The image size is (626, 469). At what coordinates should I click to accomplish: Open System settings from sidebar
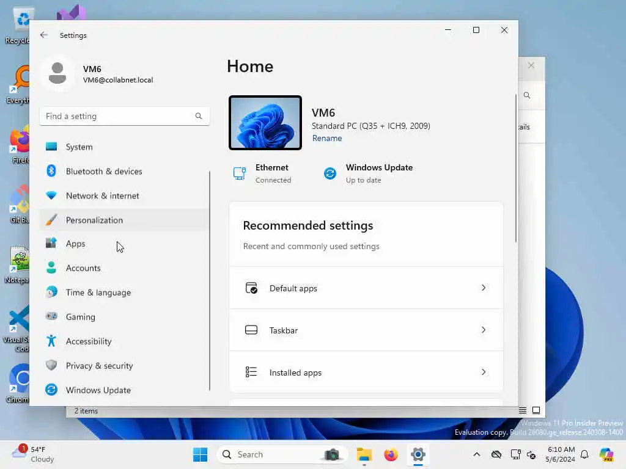(124, 147)
